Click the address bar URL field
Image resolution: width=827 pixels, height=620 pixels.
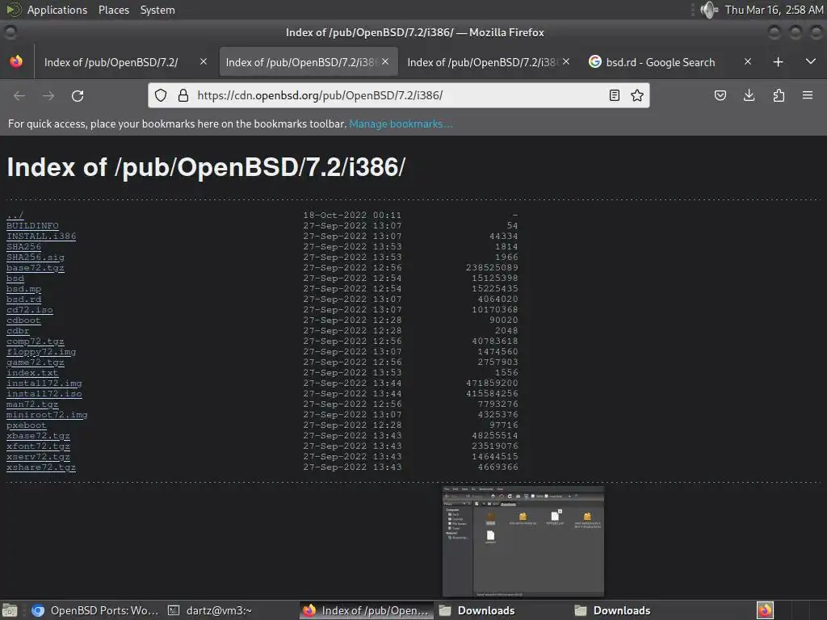(x=398, y=95)
